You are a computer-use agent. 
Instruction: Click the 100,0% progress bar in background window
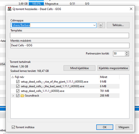point(36,4)
